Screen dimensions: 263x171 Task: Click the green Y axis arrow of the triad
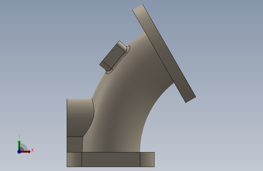coord(19,145)
